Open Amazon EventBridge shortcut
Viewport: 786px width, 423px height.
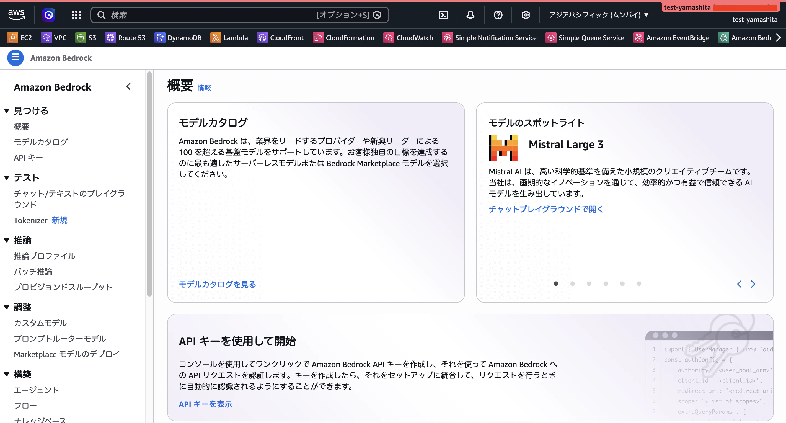tap(671, 38)
